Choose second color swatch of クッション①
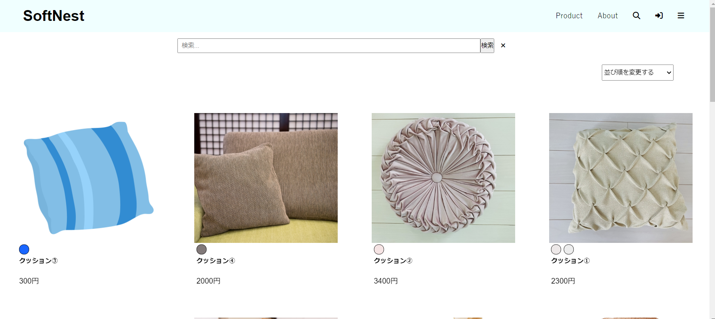 [569, 249]
